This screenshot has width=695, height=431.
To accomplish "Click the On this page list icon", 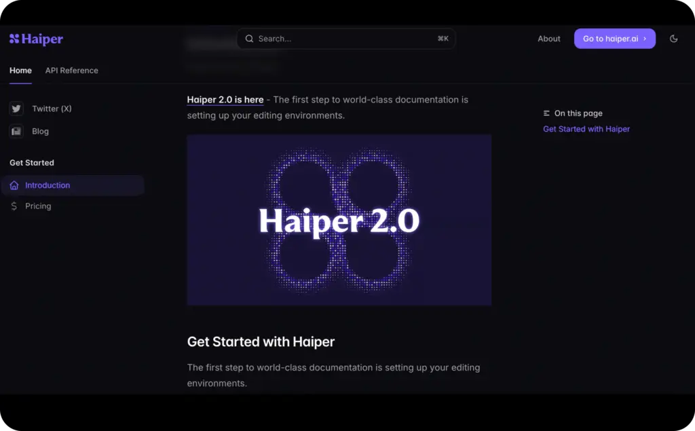I will click(546, 113).
